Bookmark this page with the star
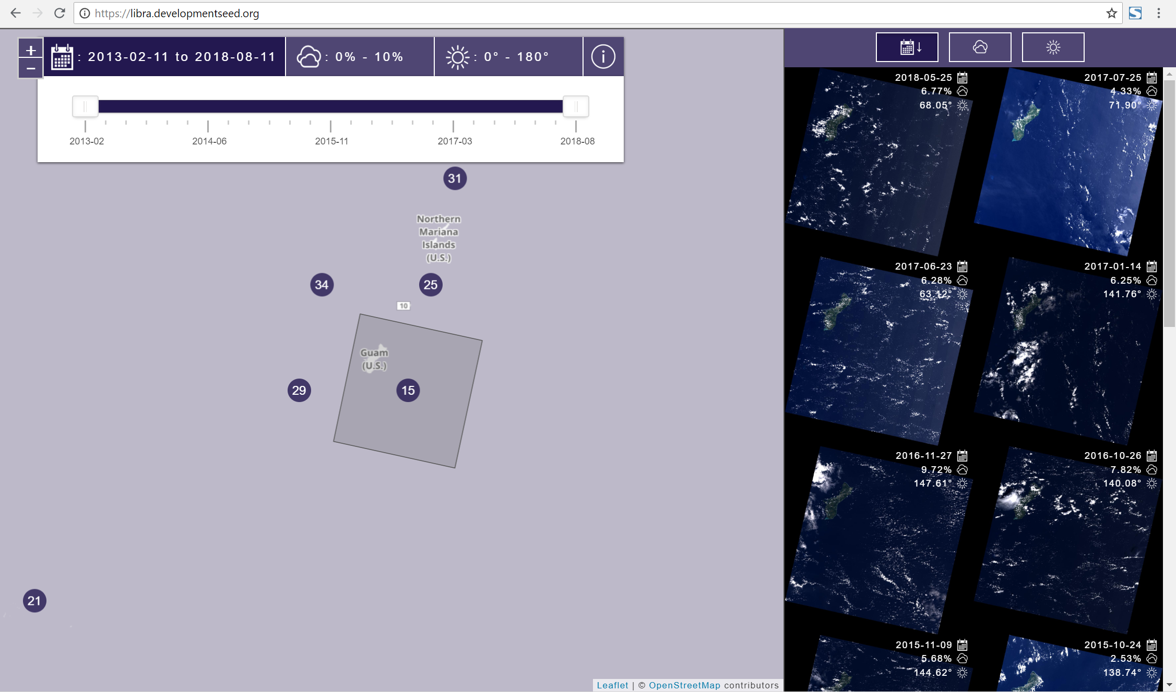1176x692 pixels. pos(1111,13)
